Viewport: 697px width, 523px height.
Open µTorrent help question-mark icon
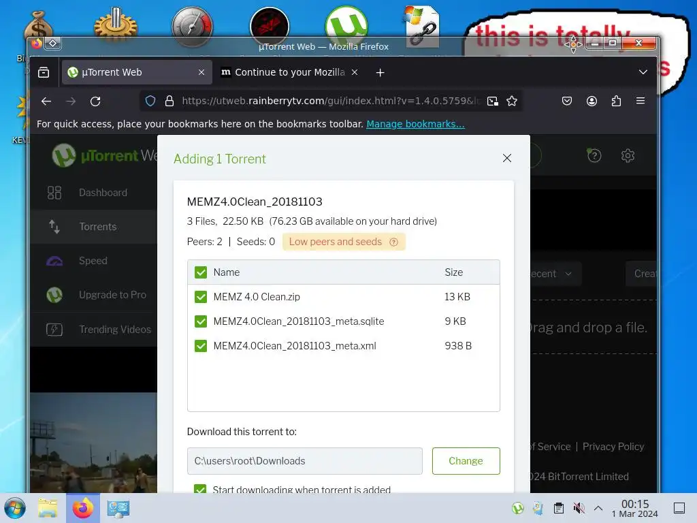[594, 155]
